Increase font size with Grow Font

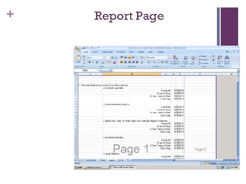112,58
